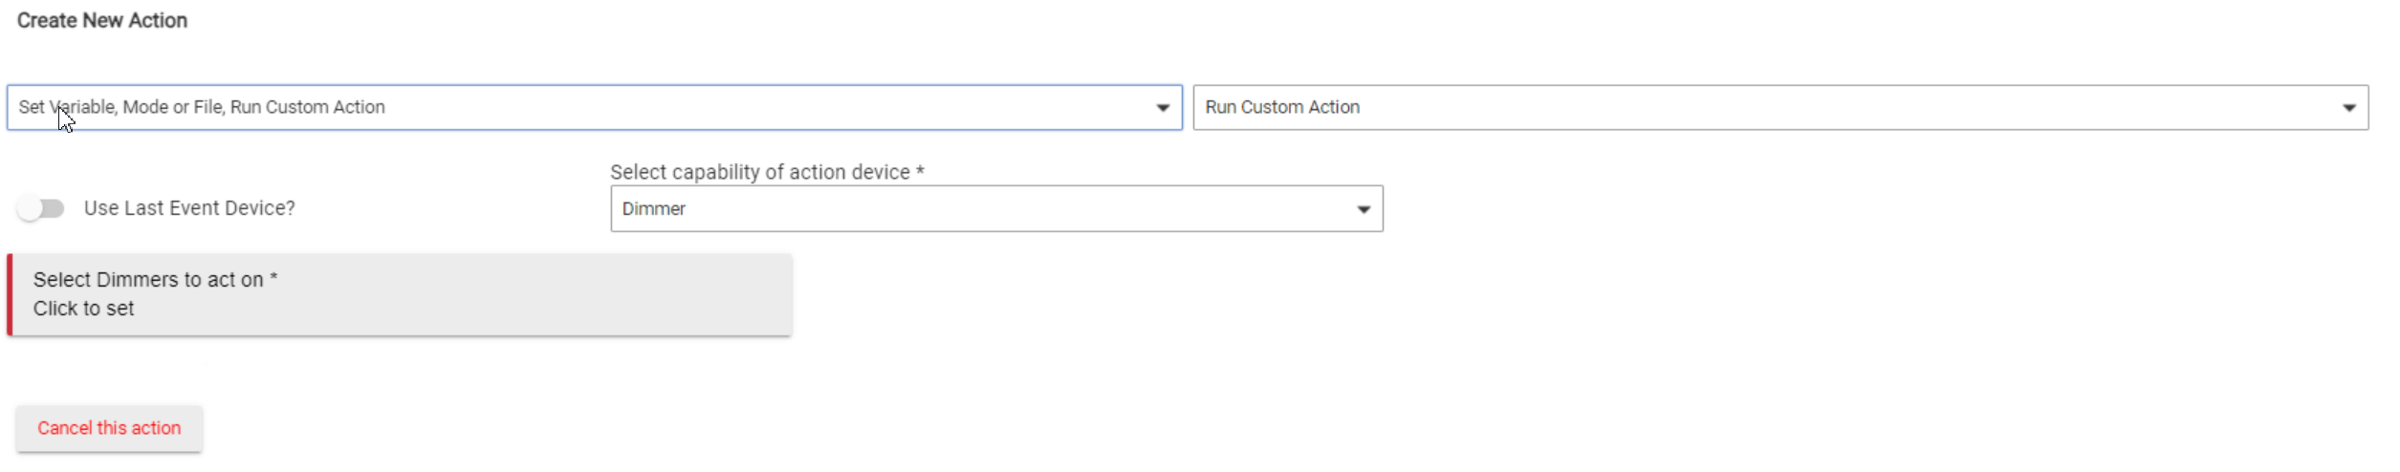2400x472 pixels.
Task: Click the Create New Action heading
Action: [102, 20]
